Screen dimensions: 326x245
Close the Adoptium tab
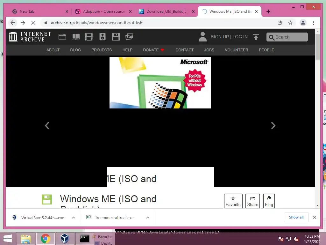coord(130,11)
